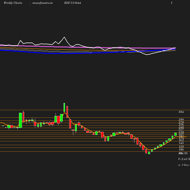The height and width of the screenshot is (190, 190).
Task: Click the 161 price level label
Action: (181, 140)
